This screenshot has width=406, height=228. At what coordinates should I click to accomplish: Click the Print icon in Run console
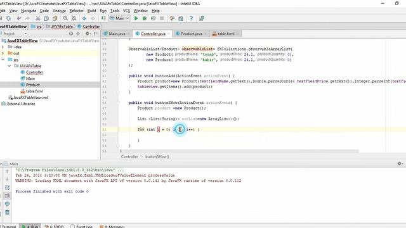point(7,204)
